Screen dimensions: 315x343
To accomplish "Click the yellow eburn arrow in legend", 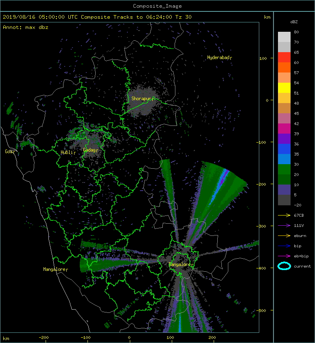I will [x=284, y=235].
